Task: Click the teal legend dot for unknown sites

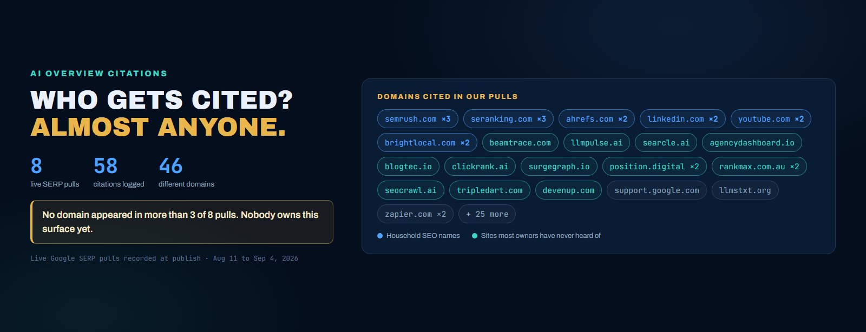Action: click(475, 236)
